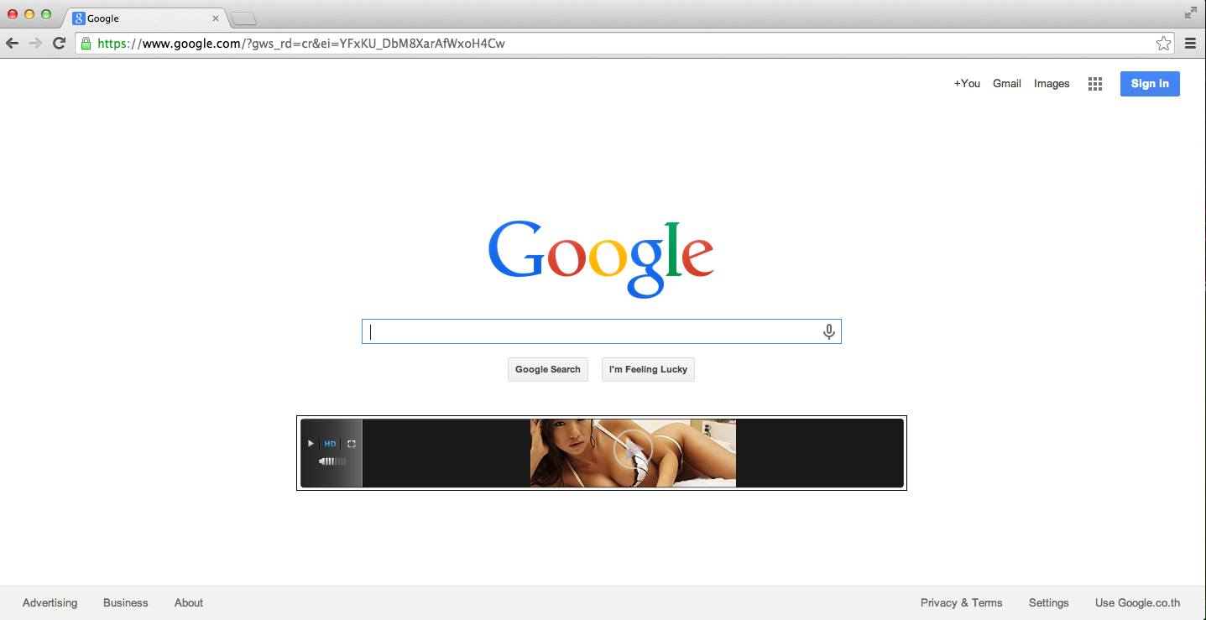Sign in with the blue button

pyautogui.click(x=1150, y=84)
